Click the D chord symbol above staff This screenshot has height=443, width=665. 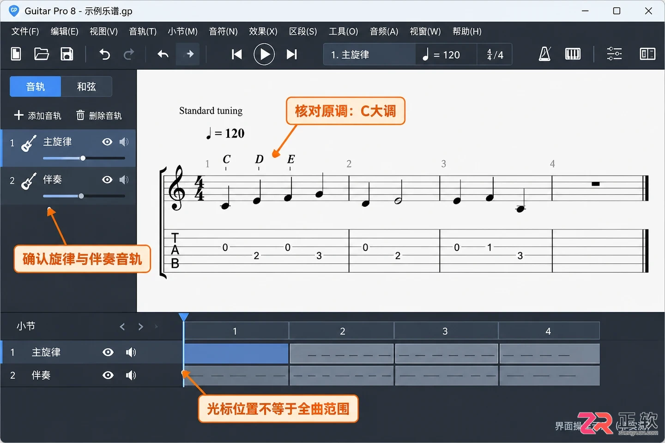point(259,159)
